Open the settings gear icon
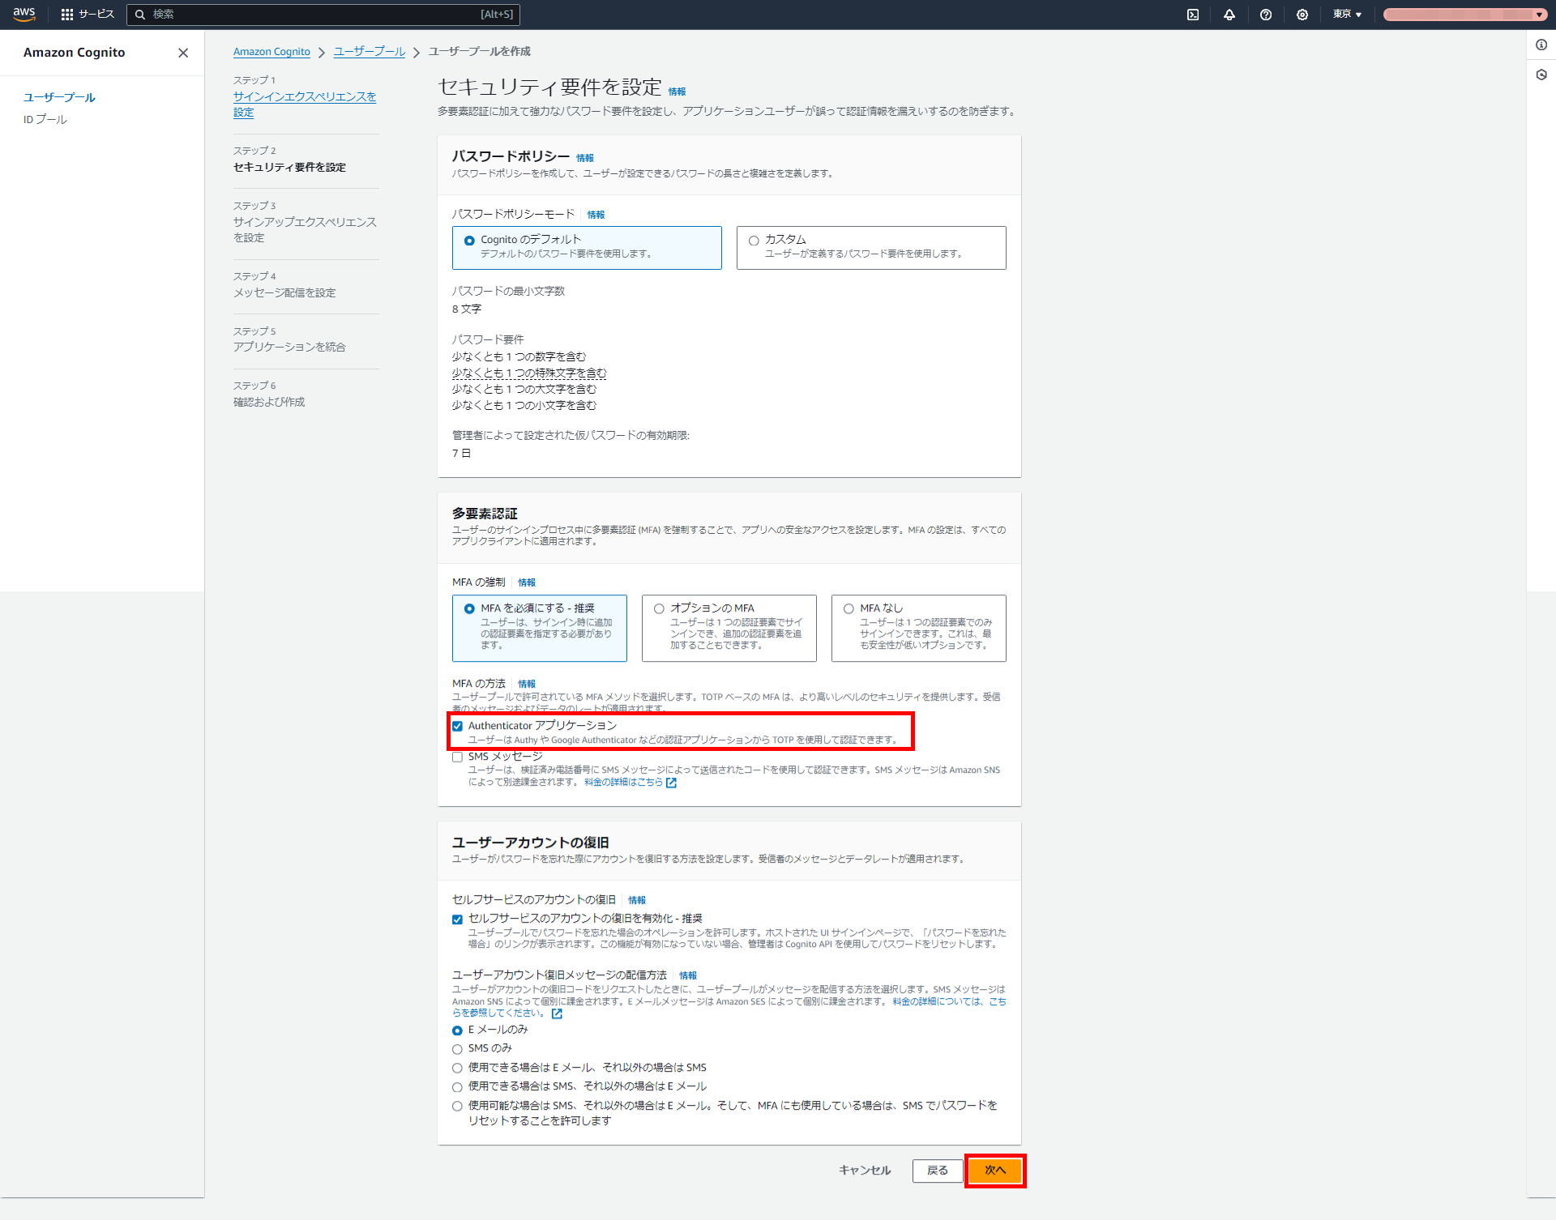Viewport: 1556px width, 1220px height. click(x=1302, y=14)
